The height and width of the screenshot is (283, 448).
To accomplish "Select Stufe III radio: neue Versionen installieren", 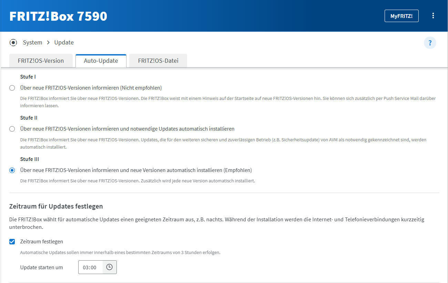I will point(12,170).
